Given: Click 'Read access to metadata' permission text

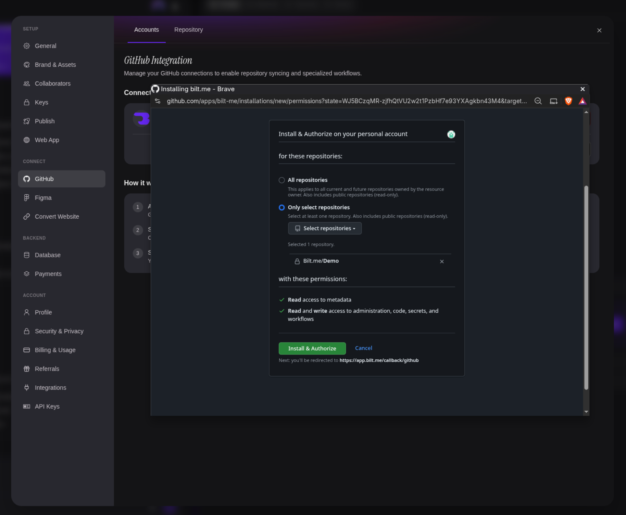Looking at the screenshot, I should click(x=319, y=300).
